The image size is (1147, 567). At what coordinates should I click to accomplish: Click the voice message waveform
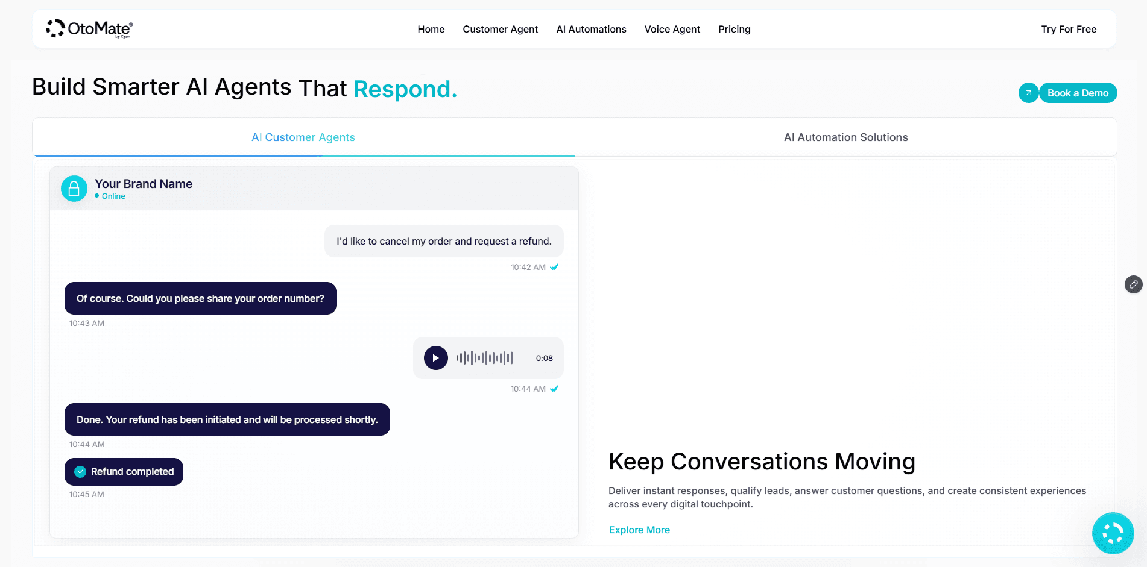pos(485,358)
